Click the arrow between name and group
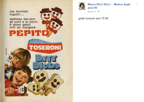Screen dimensions: 144x102 click(112, 5)
